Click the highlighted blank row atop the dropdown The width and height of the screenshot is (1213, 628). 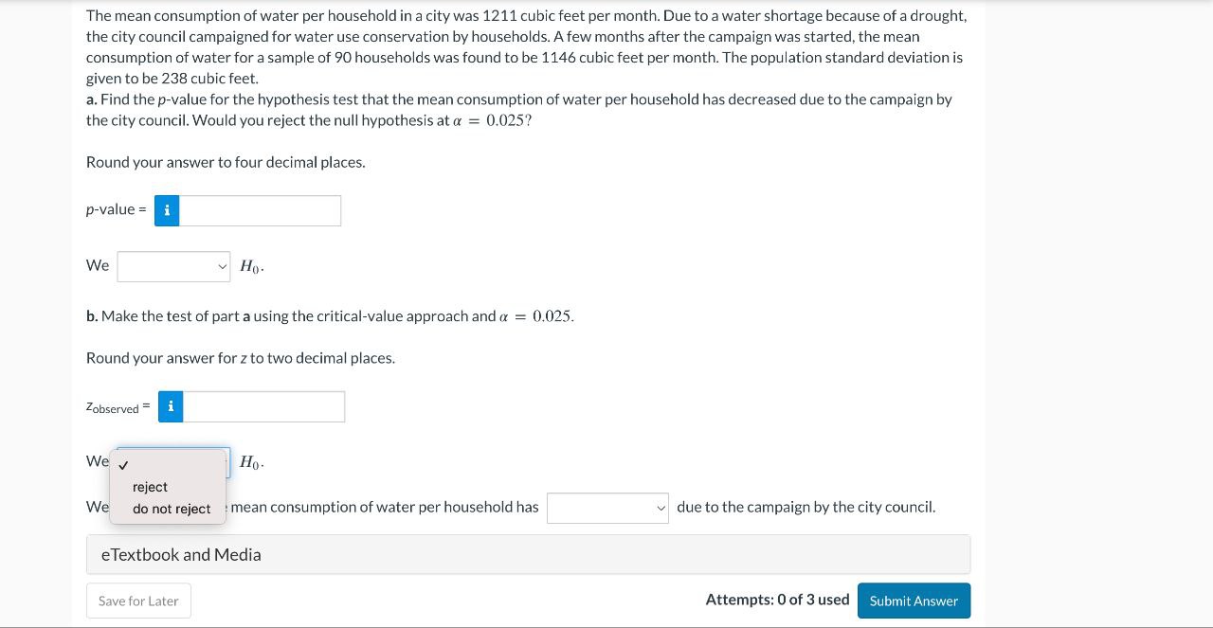[171, 464]
